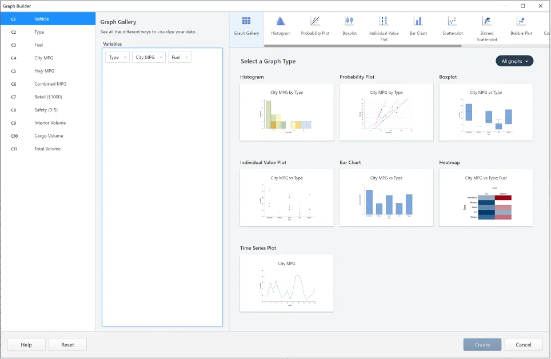Image resolution: width=551 pixels, height=359 pixels.
Task: Click the Help button
Action: pyautogui.click(x=26, y=345)
